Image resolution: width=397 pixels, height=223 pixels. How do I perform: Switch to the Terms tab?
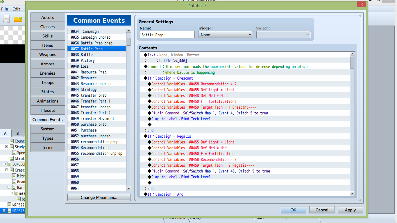48,148
